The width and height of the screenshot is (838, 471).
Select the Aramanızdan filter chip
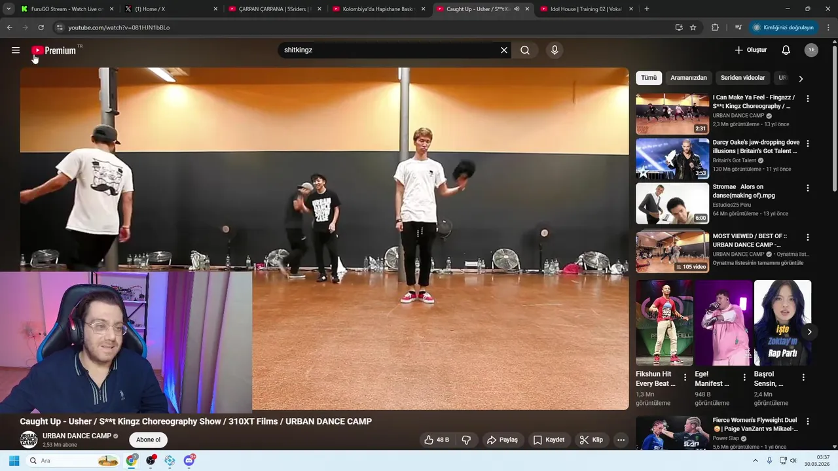coord(689,78)
